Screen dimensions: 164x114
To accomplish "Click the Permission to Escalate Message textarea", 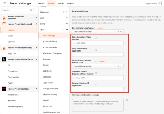I will pos(98,105).
